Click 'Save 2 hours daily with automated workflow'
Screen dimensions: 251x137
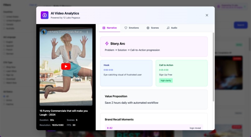[131, 103]
